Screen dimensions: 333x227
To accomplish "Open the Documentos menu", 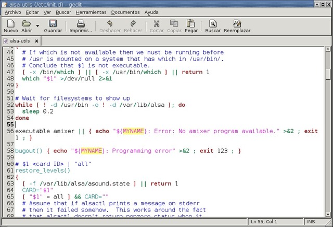I will coord(125,12).
